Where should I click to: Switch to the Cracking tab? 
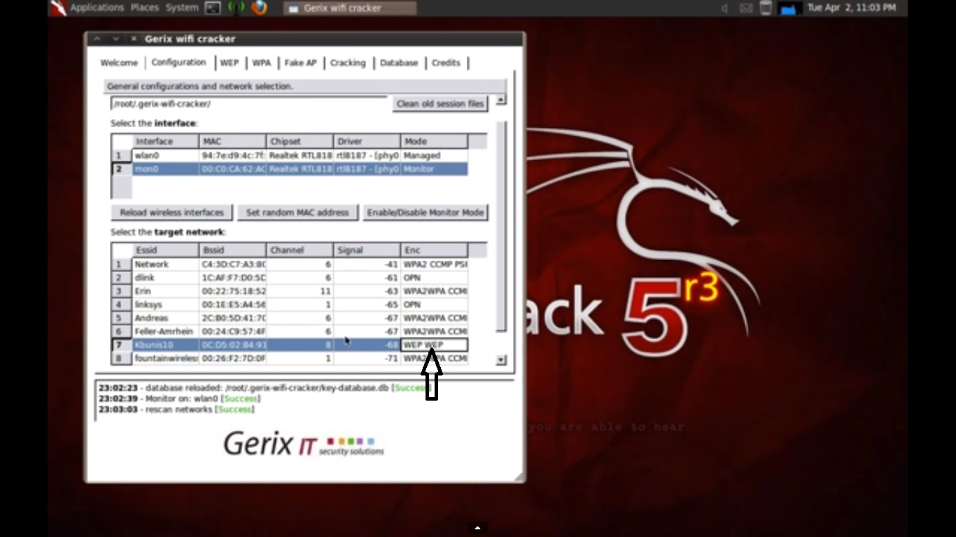click(348, 63)
